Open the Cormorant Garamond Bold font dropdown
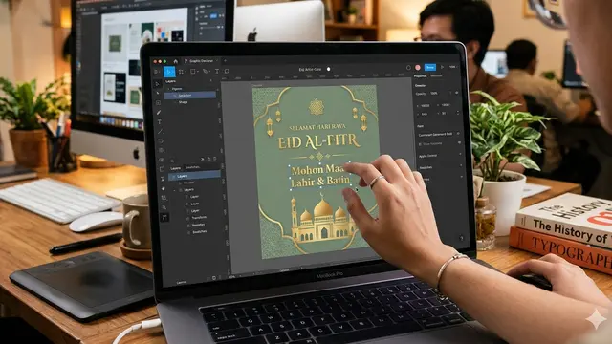The height and width of the screenshot is (344, 612). pos(436,134)
